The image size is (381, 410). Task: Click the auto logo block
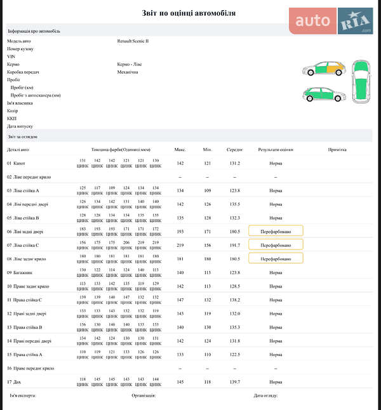coord(313,21)
